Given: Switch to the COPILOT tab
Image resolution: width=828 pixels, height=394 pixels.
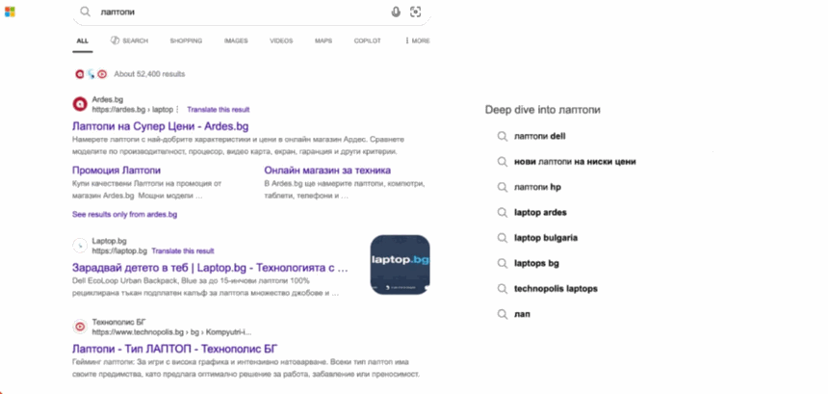Looking at the screenshot, I should click(367, 40).
